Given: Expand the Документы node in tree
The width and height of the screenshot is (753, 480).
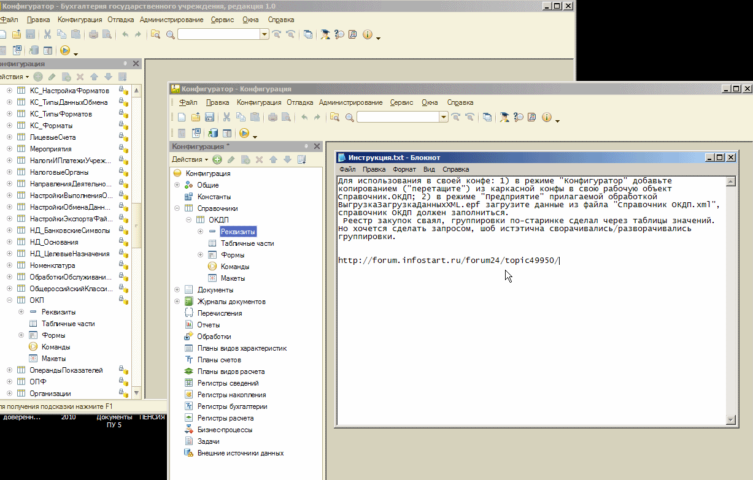Looking at the screenshot, I should pos(177,290).
